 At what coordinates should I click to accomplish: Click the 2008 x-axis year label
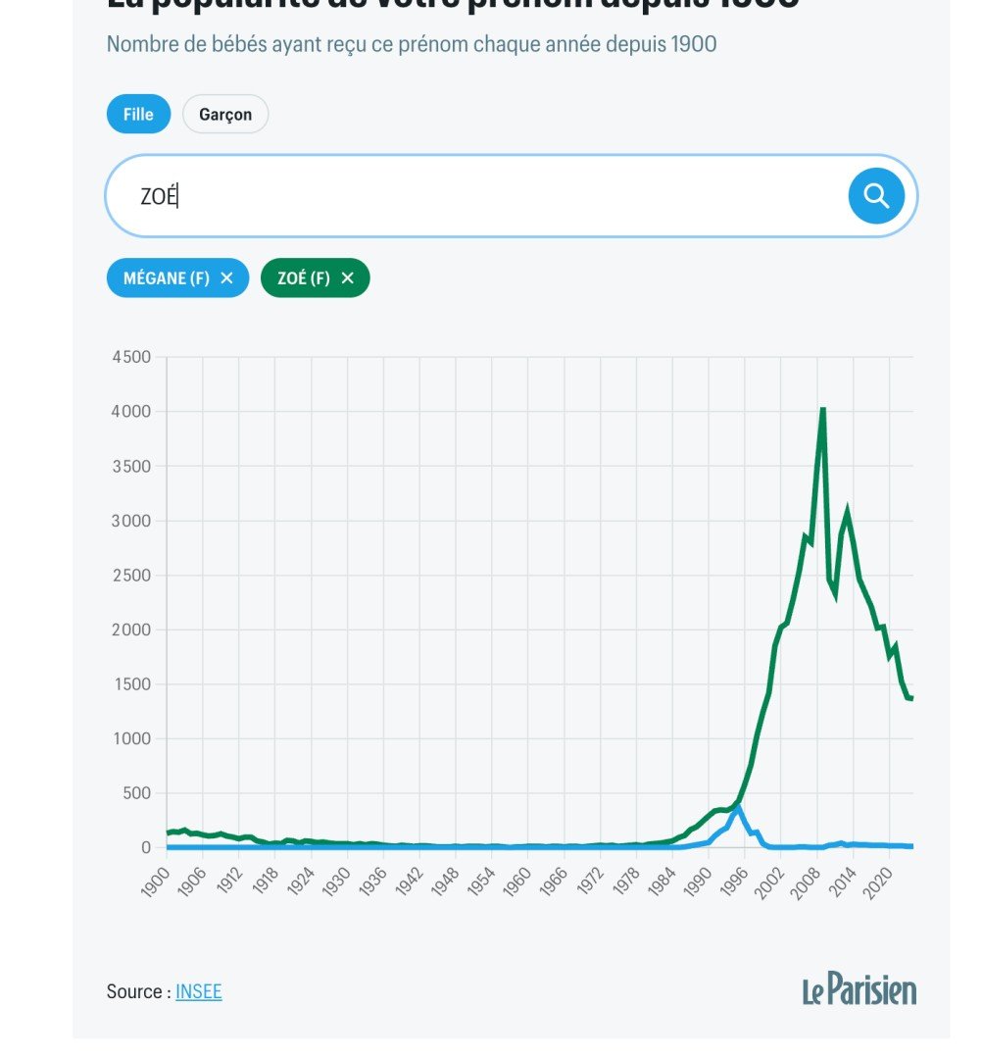pyautogui.click(x=807, y=882)
